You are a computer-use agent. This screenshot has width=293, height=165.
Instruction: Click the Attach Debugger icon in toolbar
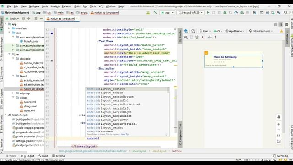click(242, 12)
